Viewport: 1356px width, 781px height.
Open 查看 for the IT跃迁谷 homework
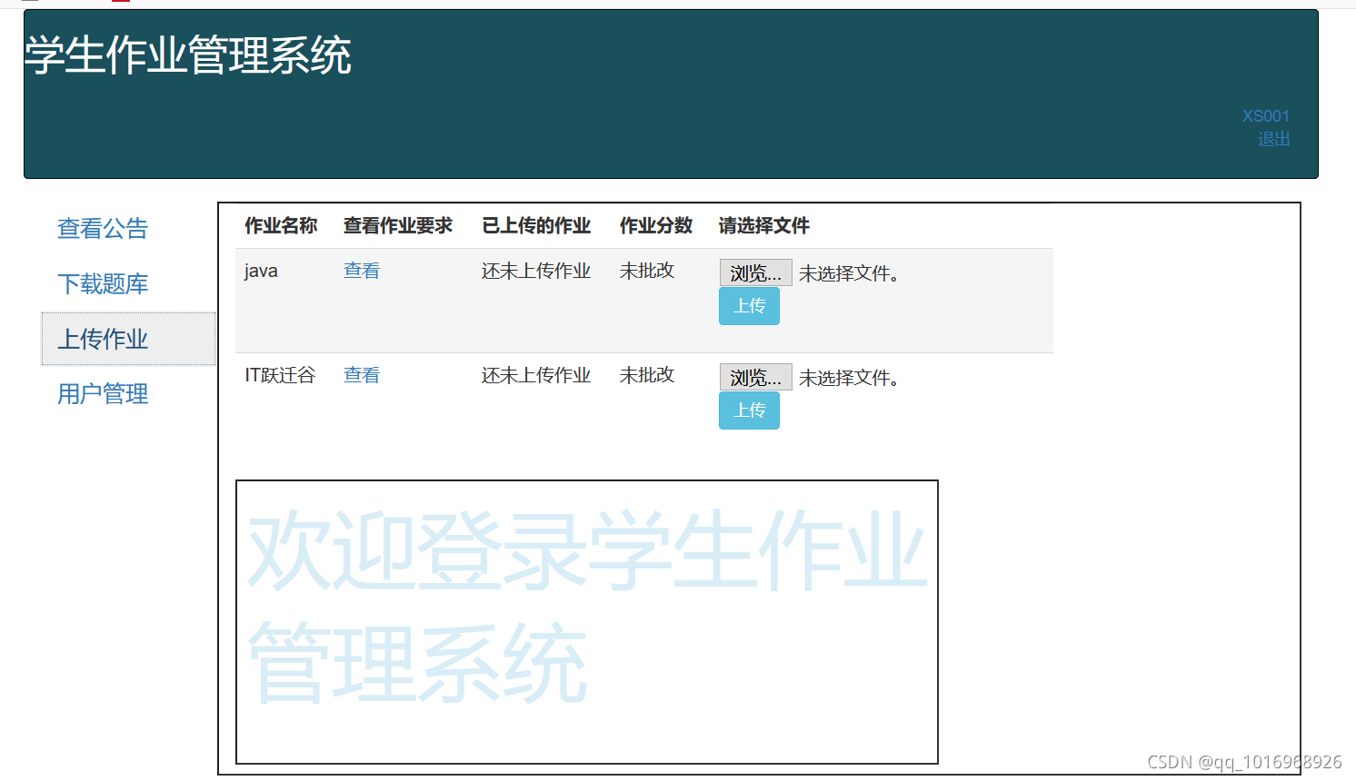point(362,374)
